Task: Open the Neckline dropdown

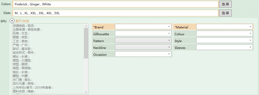Action: [x=143, y=47]
